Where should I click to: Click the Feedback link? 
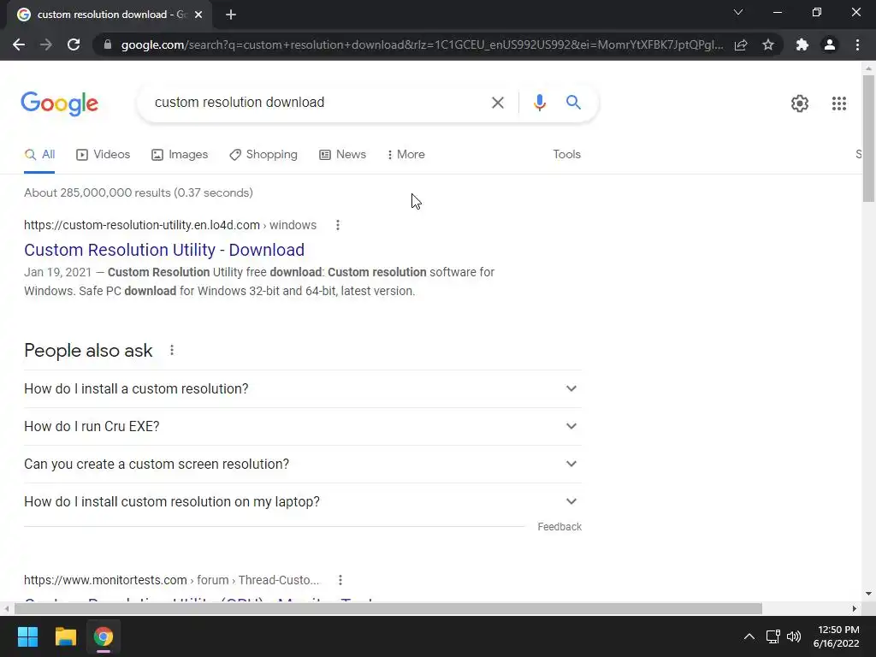click(559, 527)
